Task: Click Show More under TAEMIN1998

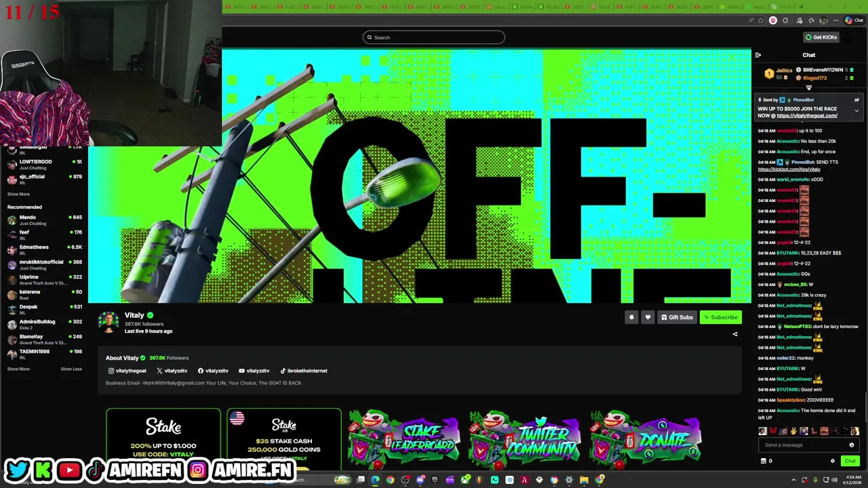Action: (x=18, y=369)
